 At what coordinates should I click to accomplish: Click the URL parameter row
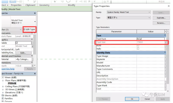130,73
